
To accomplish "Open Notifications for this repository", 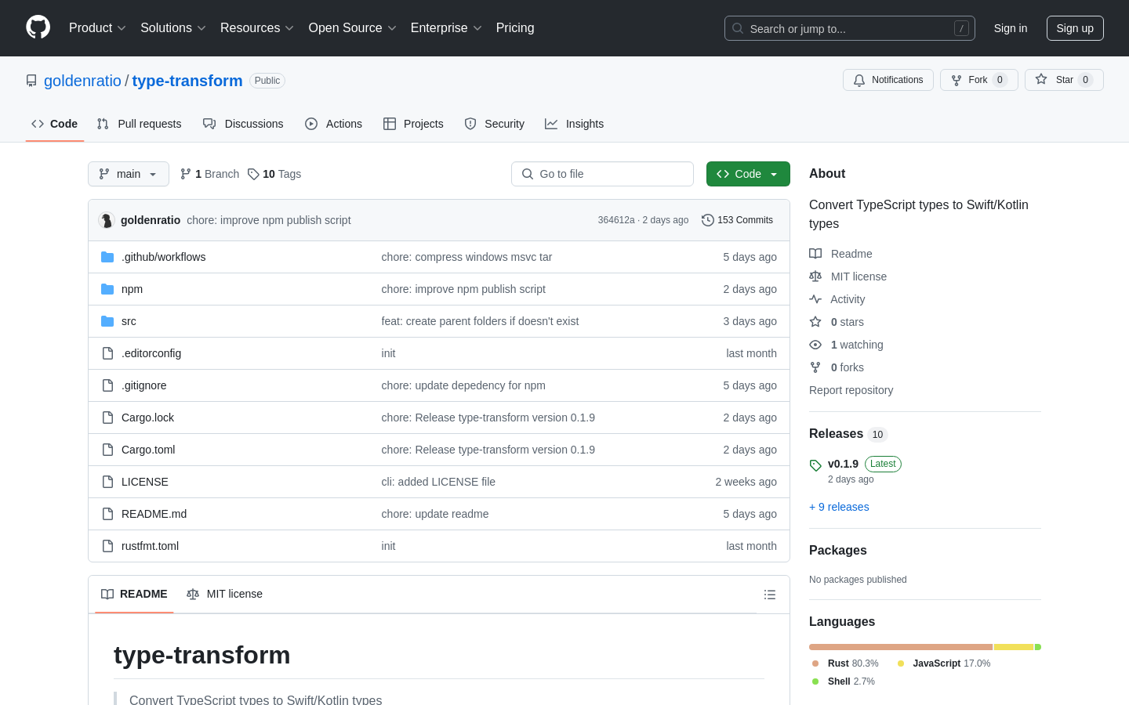I will tap(888, 80).
